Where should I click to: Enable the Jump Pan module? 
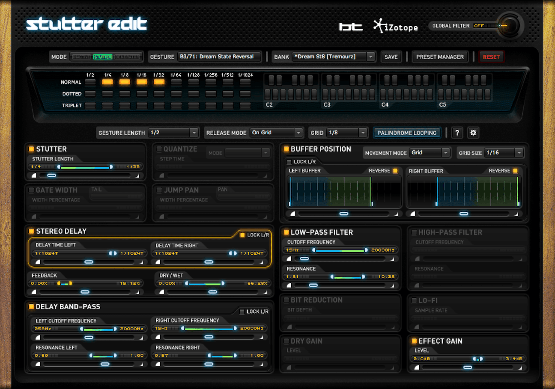[159, 190]
